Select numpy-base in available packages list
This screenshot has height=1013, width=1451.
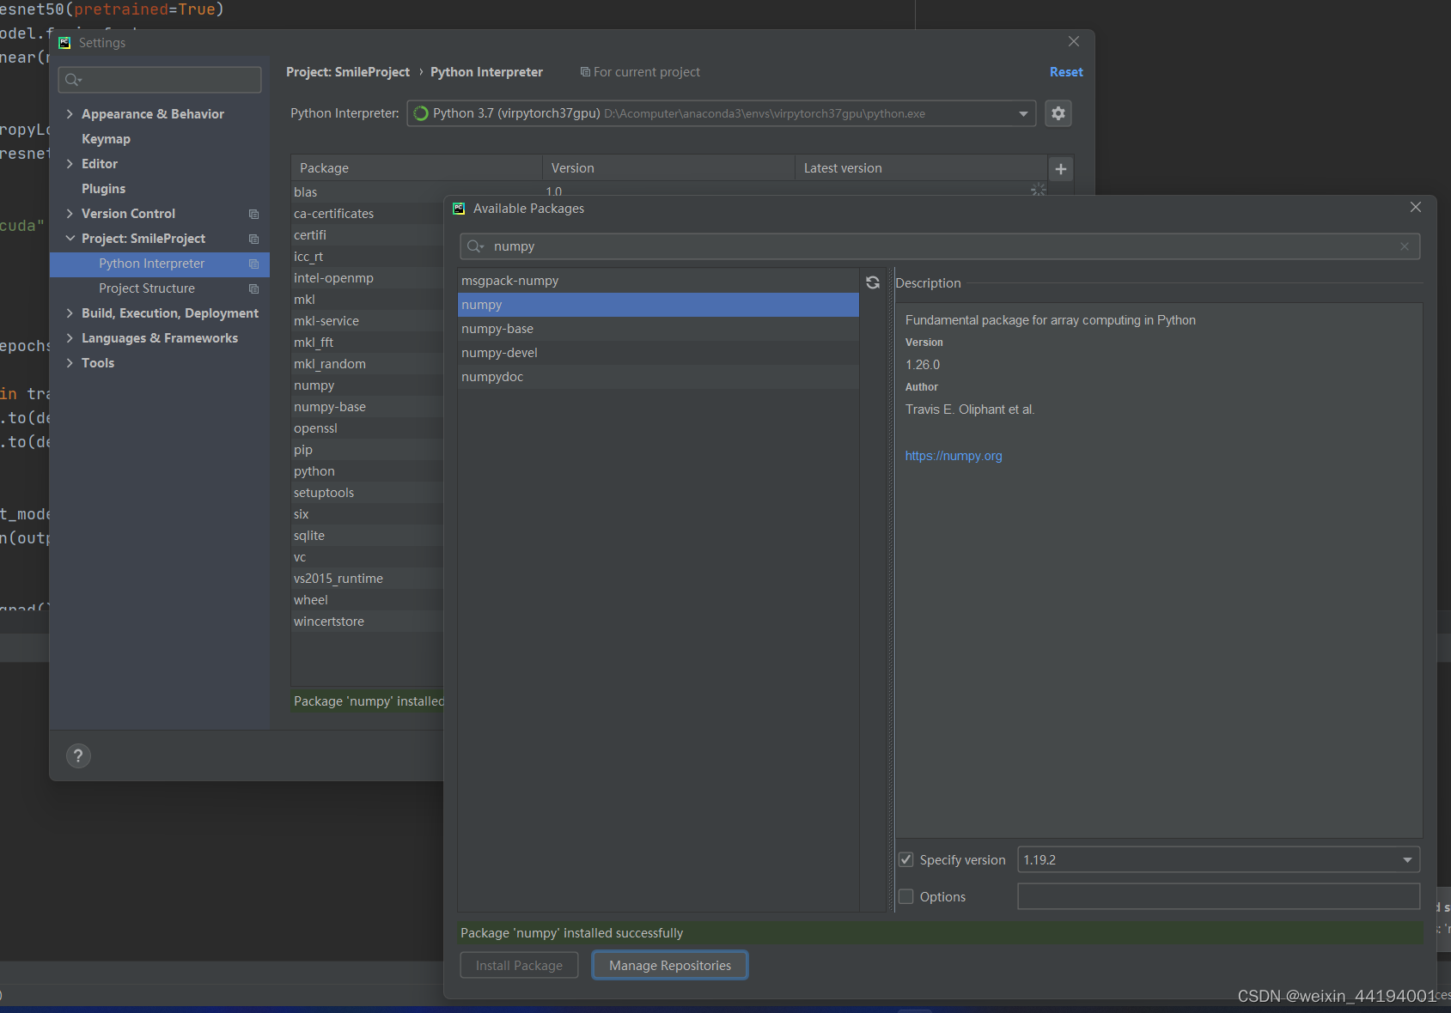[658, 329]
